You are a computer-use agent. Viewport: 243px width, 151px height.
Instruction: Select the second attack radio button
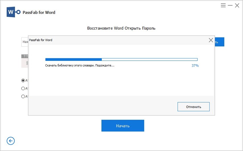[23, 88]
